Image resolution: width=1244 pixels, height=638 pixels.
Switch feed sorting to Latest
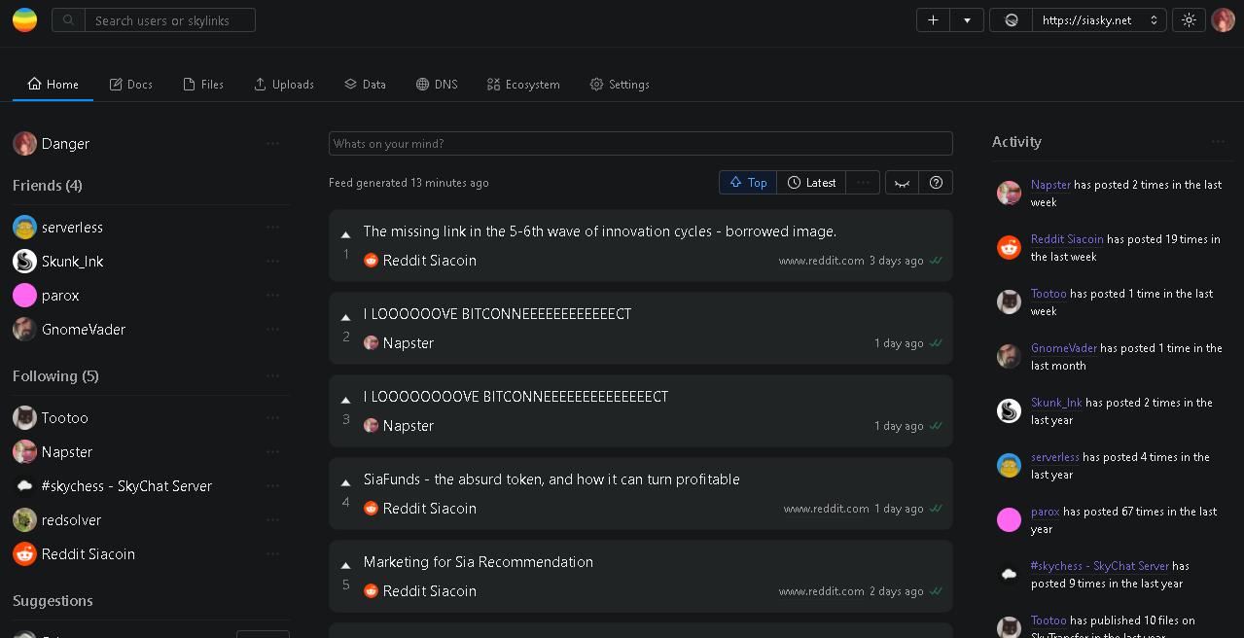pos(811,183)
